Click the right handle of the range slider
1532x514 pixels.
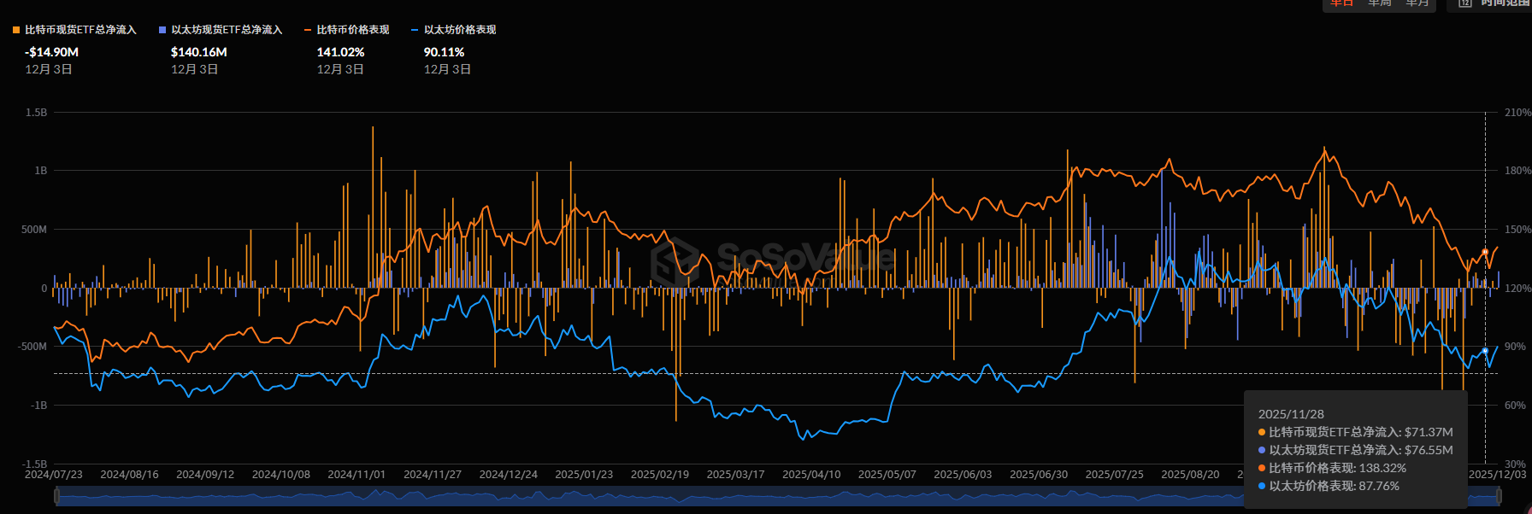[1498, 496]
